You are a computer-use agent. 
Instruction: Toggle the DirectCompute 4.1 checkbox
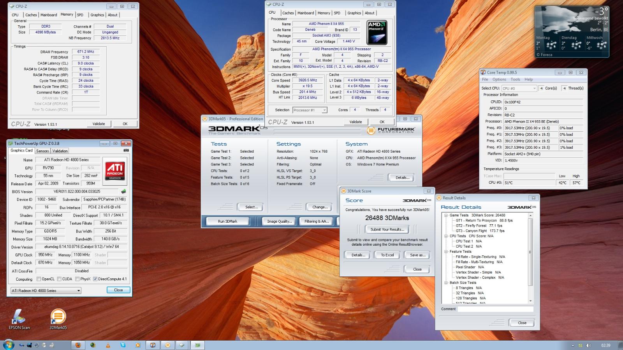(x=95, y=279)
